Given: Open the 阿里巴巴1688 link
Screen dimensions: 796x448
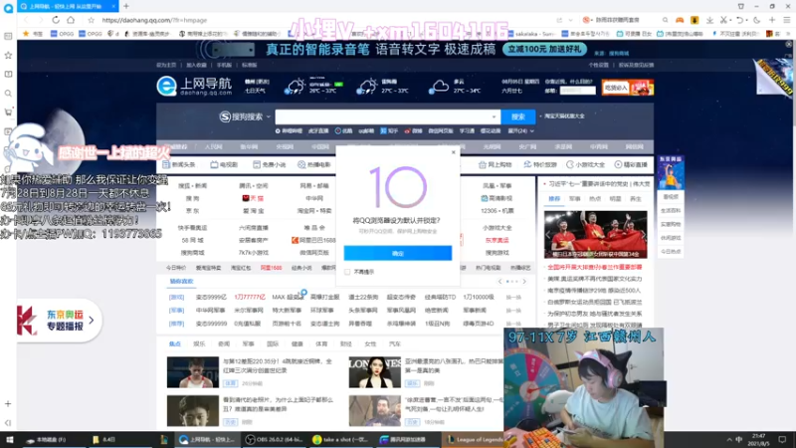Looking at the screenshot, I should click(313, 240).
